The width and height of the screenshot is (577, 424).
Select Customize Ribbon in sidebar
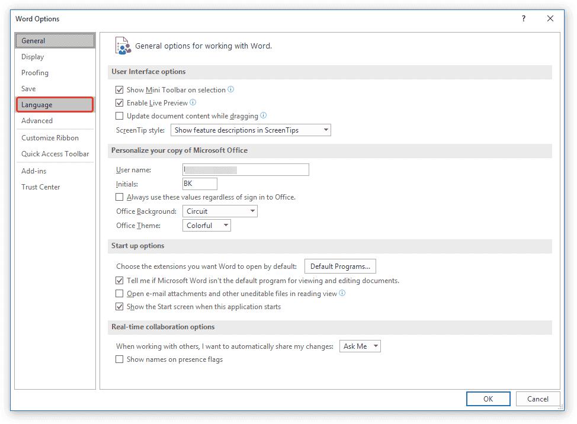coord(50,138)
